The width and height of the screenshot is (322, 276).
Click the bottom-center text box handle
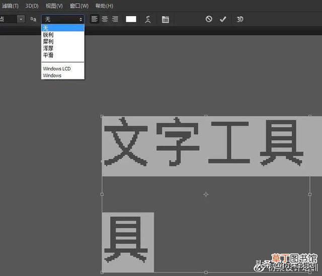point(206,272)
